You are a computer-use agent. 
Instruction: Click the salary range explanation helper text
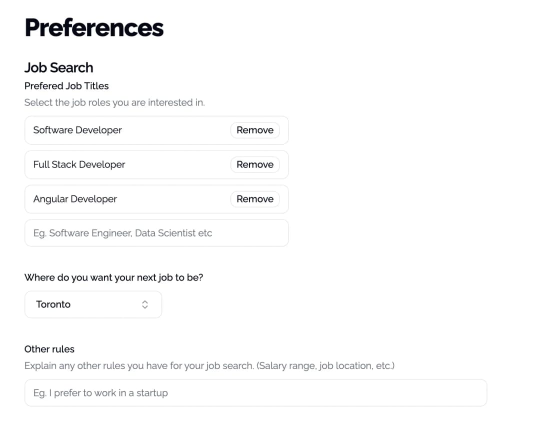click(x=209, y=365)
